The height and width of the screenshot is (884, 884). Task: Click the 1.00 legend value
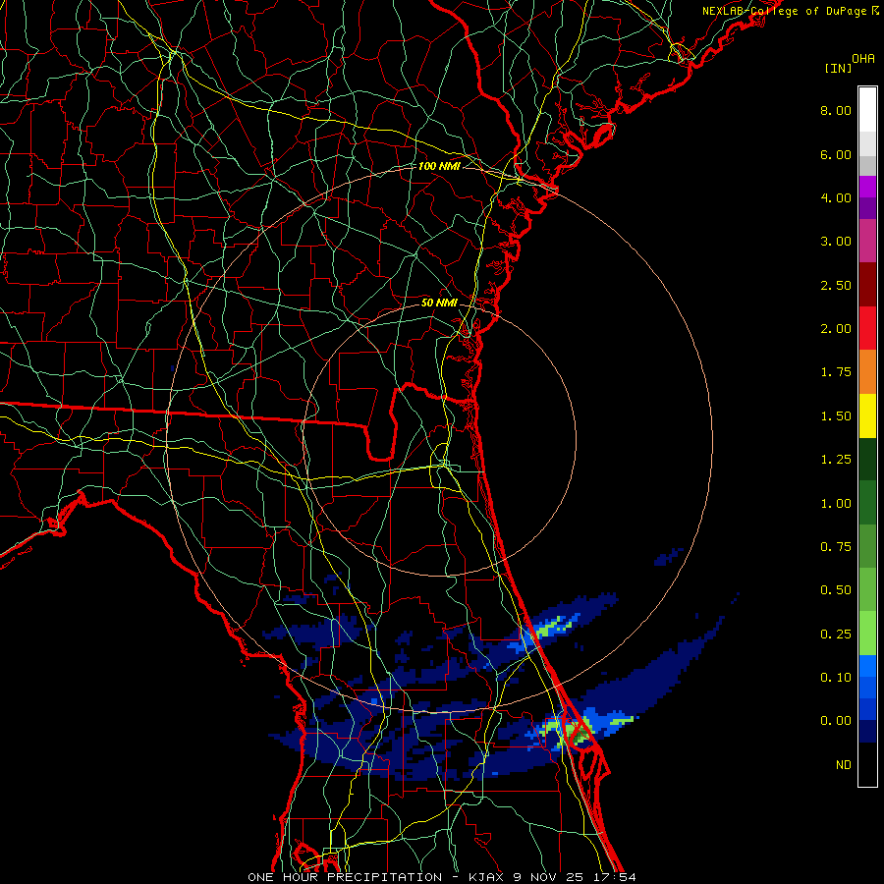(x=836, y=504)
